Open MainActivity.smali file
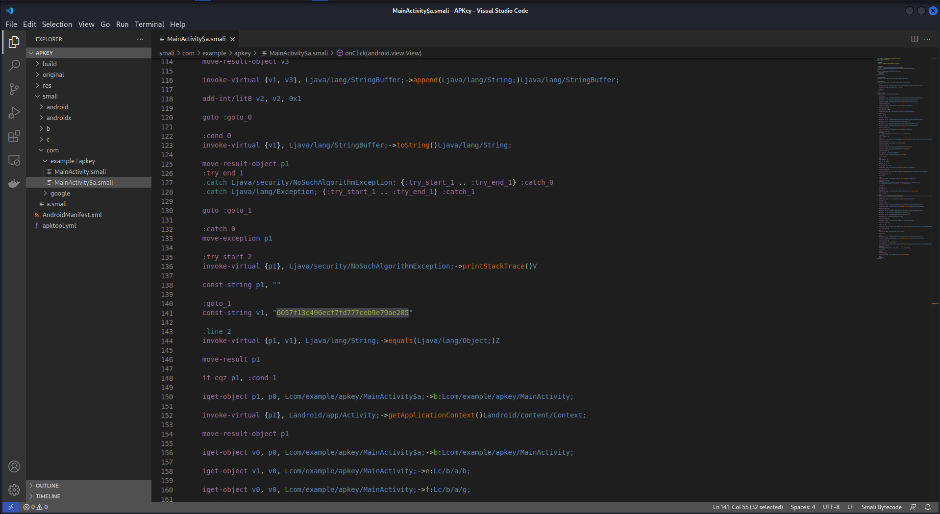940x514 pixels. (89, 171)
